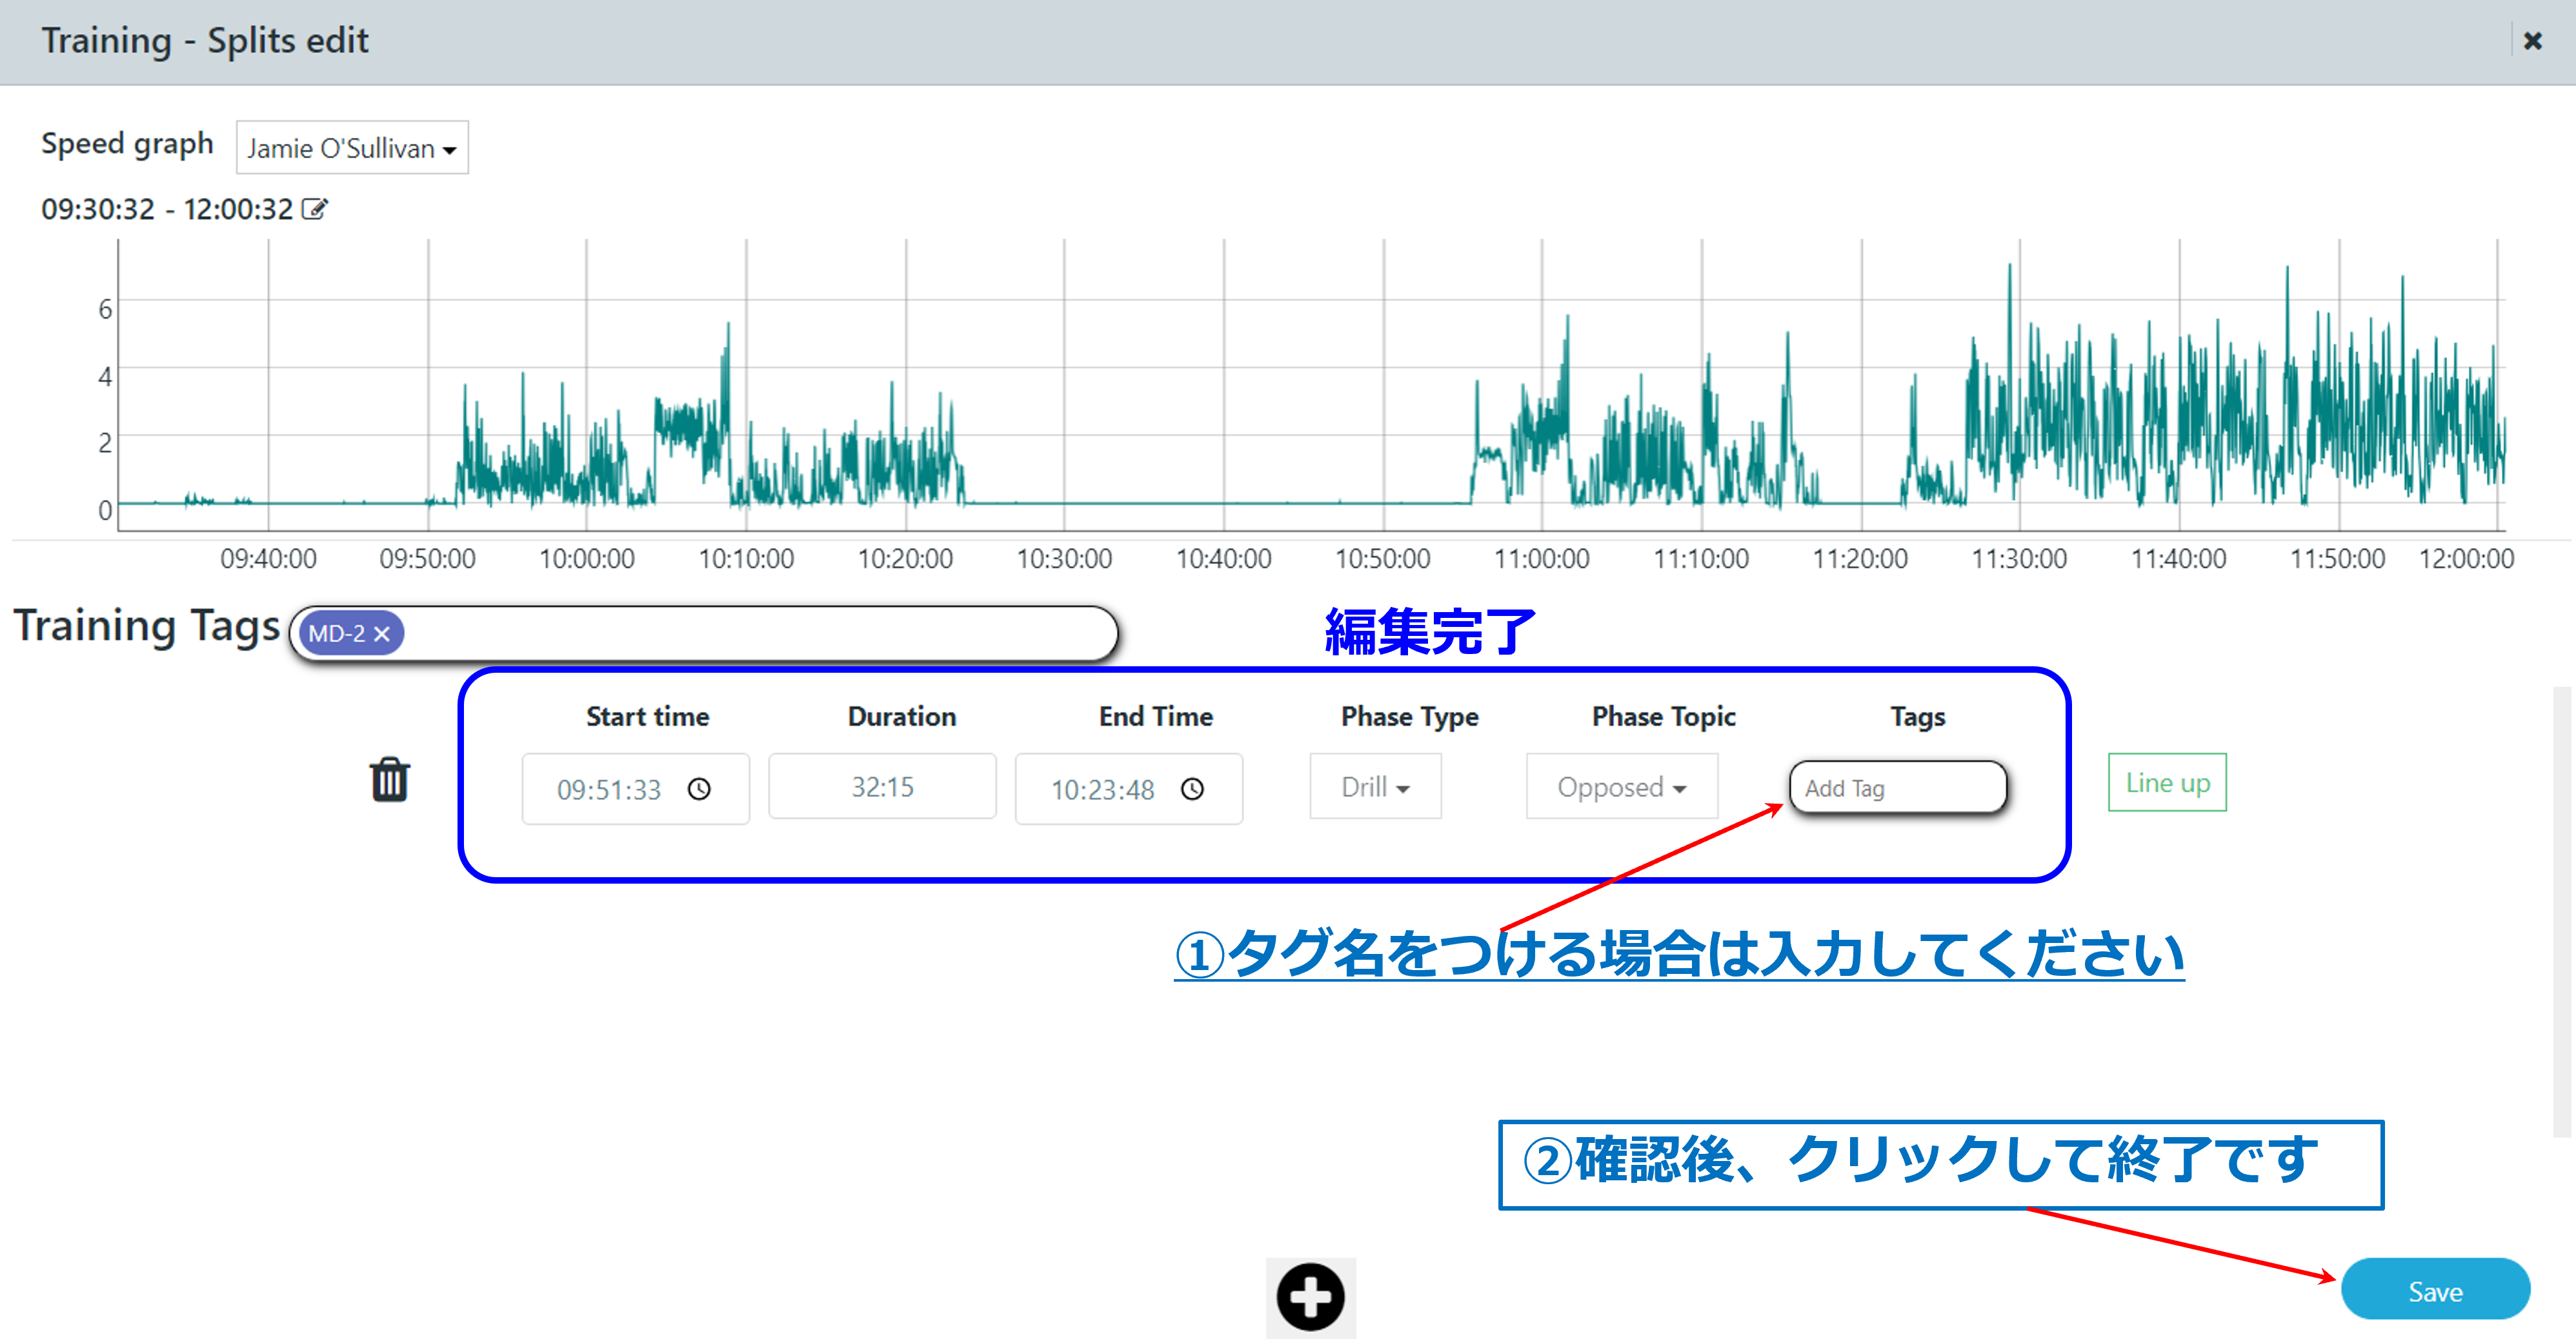Click the Phase Type column header
Screen dimensions: 2576x1339
[1409, 717]
